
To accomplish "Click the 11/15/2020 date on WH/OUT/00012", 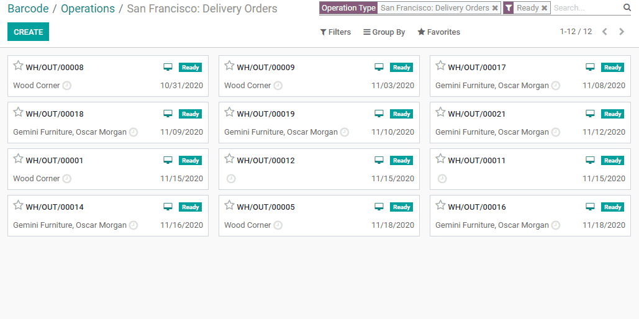I will point(392,179).
